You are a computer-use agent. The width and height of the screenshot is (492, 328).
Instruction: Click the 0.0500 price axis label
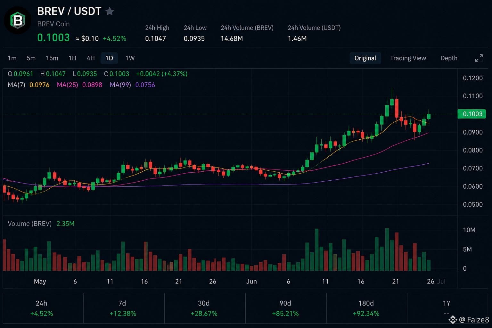coord(472,204)
